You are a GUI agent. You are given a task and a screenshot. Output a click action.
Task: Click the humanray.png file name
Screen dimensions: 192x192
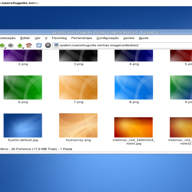tap(78, 140)
